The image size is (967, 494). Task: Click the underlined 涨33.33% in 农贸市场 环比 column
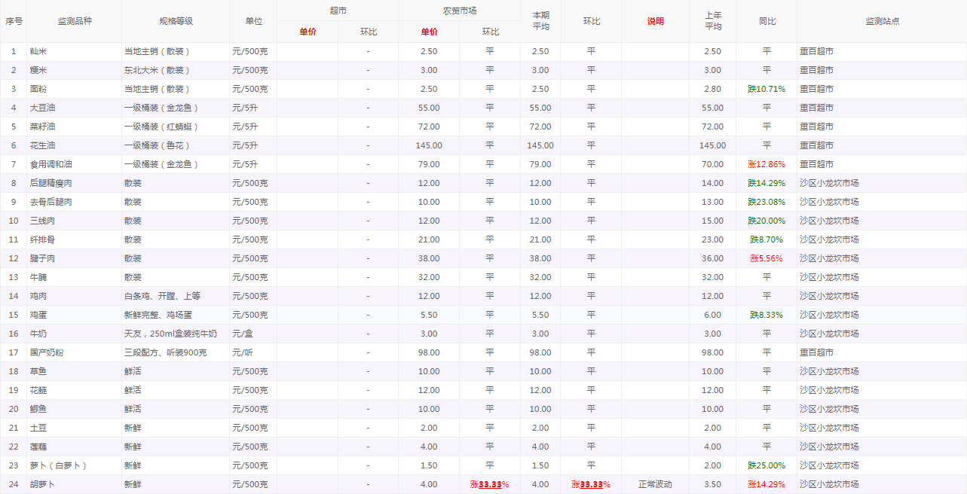tap(489, 484)
